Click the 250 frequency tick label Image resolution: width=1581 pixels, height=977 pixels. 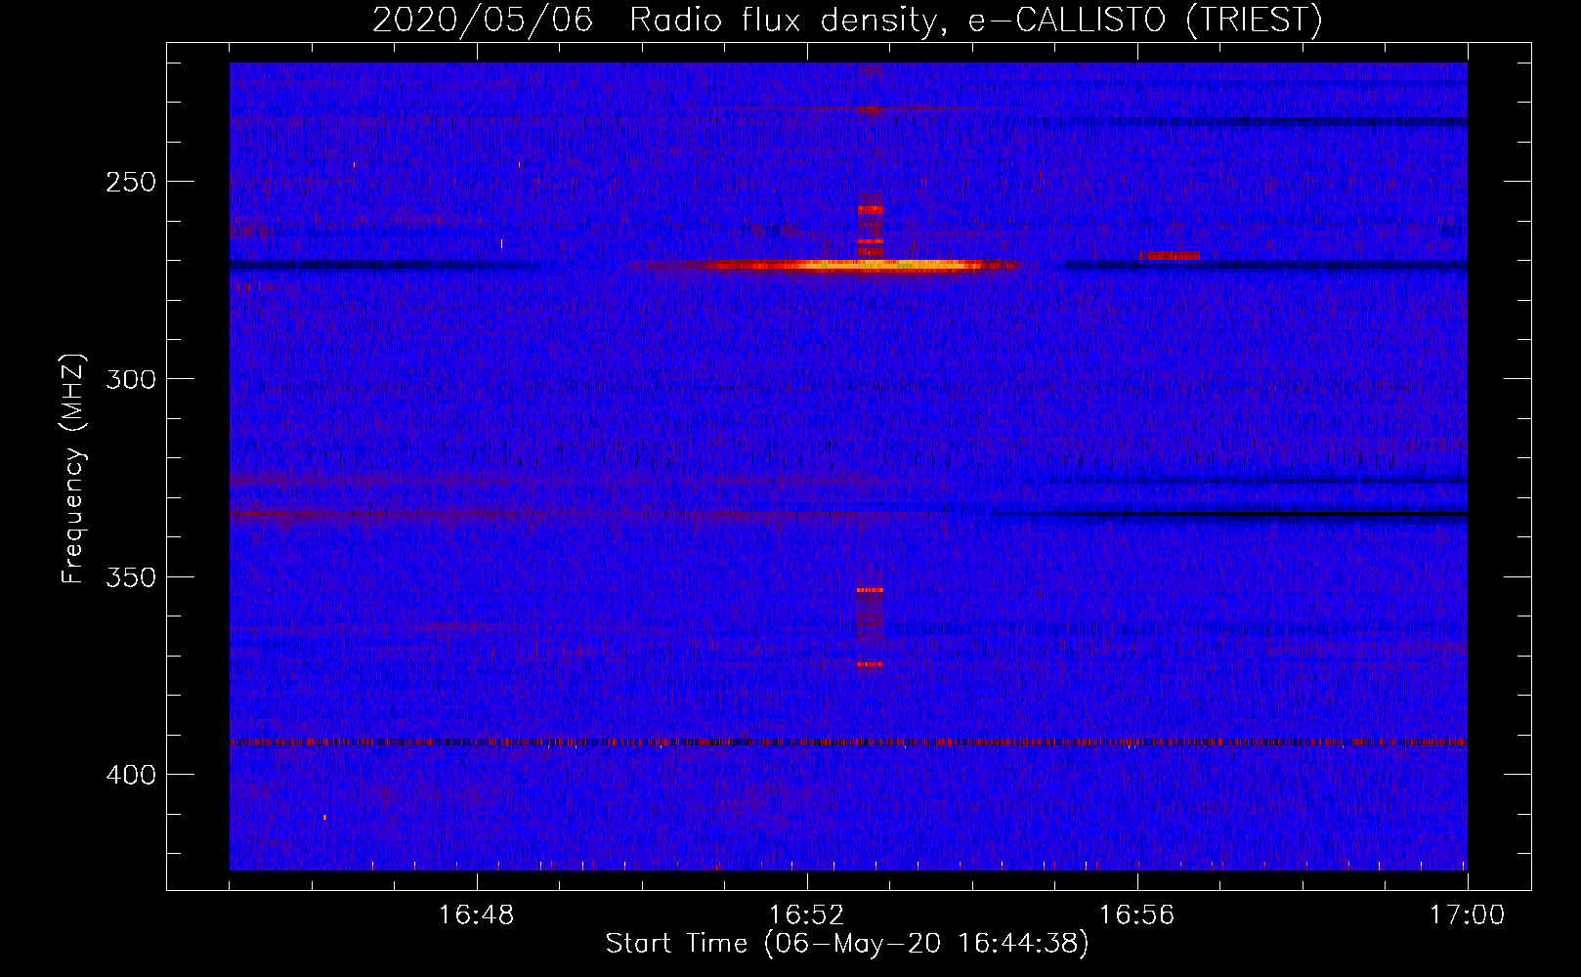click(131, 182)
